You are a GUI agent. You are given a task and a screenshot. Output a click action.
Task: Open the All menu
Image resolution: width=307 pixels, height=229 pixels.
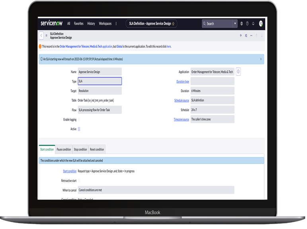click(x=68, y=24)
